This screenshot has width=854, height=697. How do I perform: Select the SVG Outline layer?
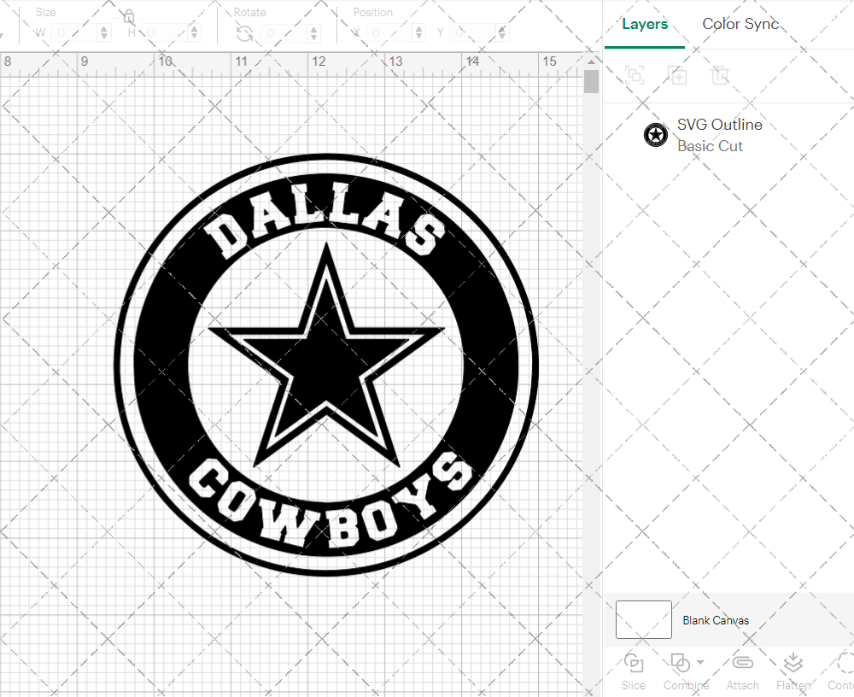pyautogui.click(x=720, y=125)
